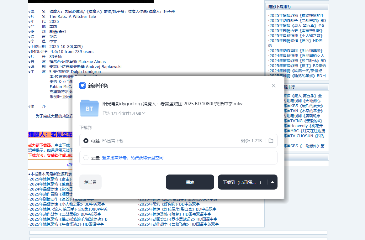Open the 下载到 button dropdown arrow

point(272,182)
